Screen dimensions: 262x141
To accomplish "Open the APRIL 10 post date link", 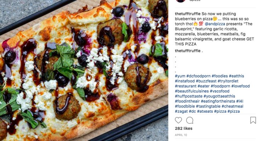I will [x=181, y=135].
